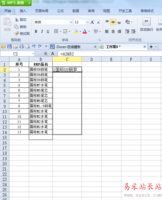Expand the font color dropdown arrow
Image resolution: width=162 pixels, height=200 pixels.
89,31
